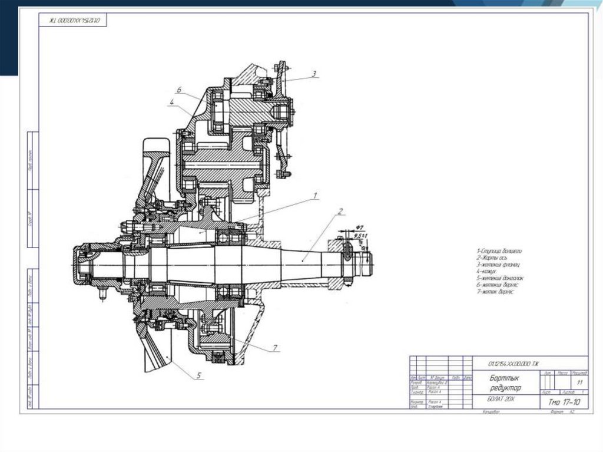The width and height of the screenshot is (603, 452).
Task: Select callout number 5 near bottom wheel
Action: point(199,375)
